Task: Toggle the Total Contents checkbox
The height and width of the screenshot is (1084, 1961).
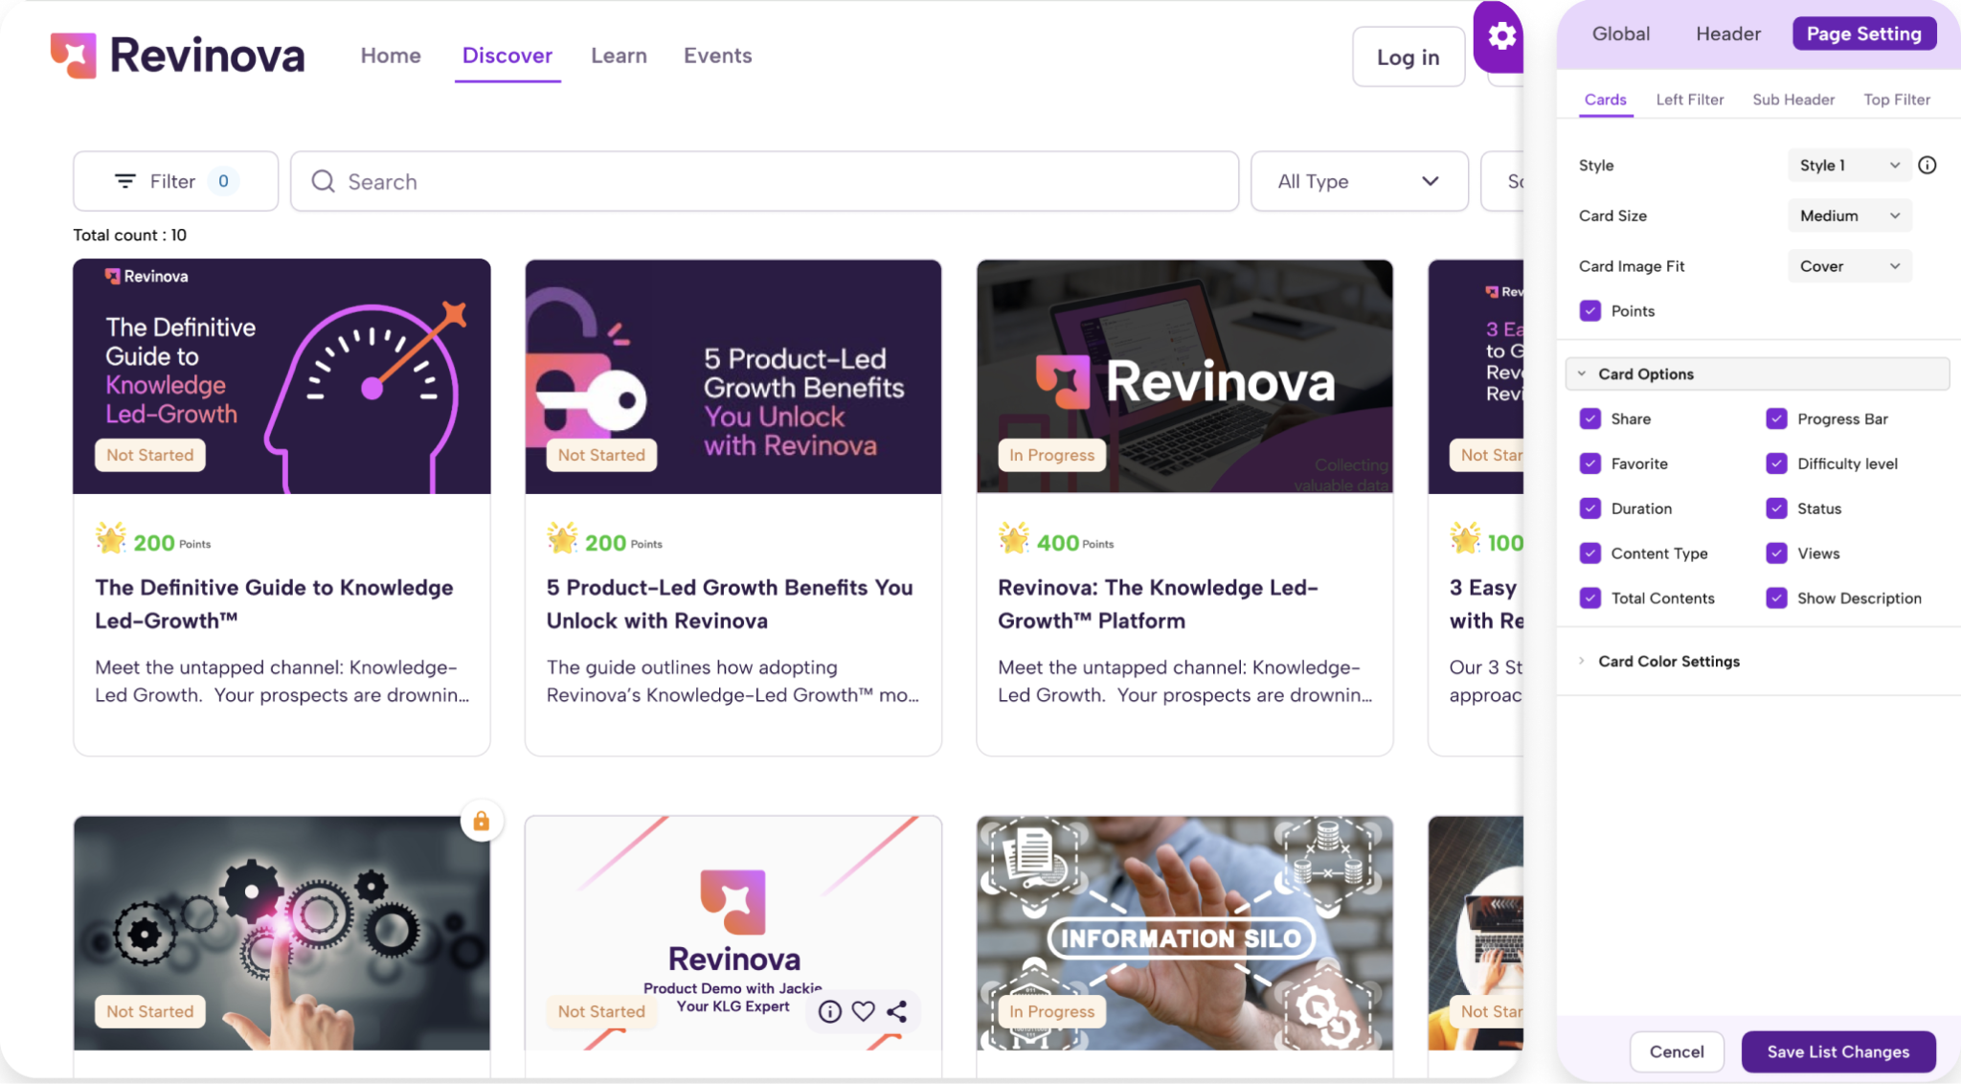Action: click(x=1590, y=598)
